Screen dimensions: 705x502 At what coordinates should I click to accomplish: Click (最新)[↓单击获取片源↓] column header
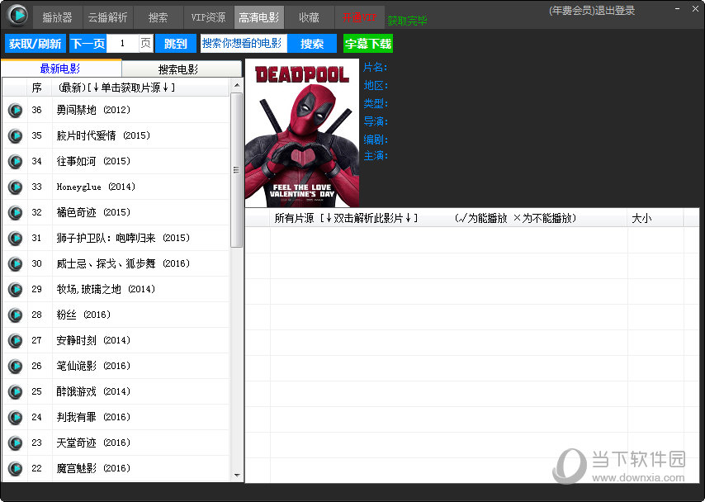click(140, 88)
